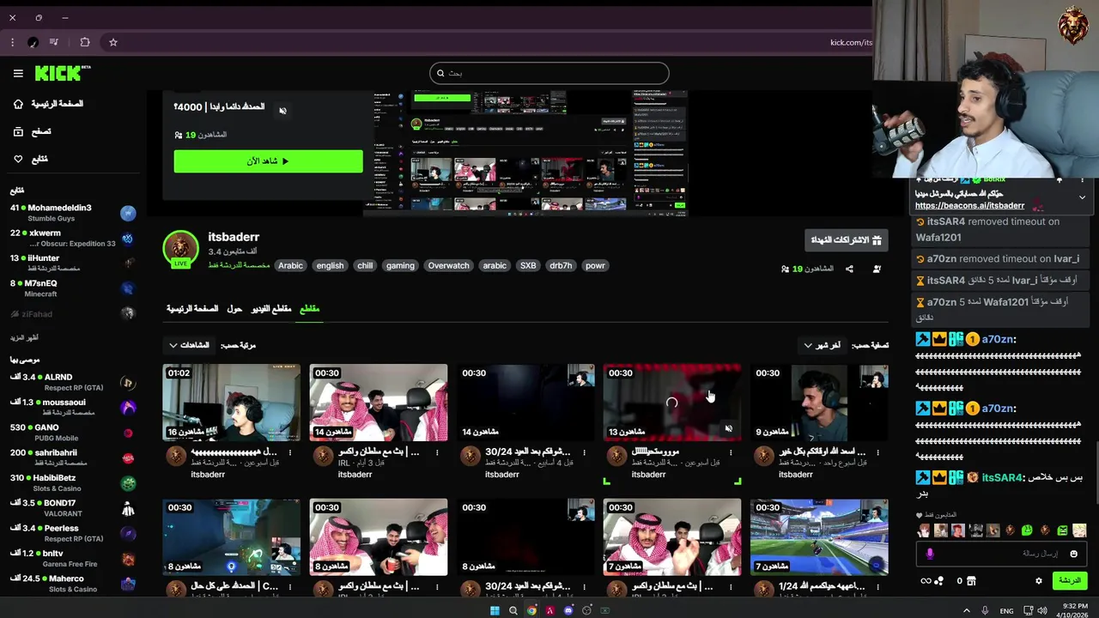Open recommended channel HabibiBetz

point(73,482)
